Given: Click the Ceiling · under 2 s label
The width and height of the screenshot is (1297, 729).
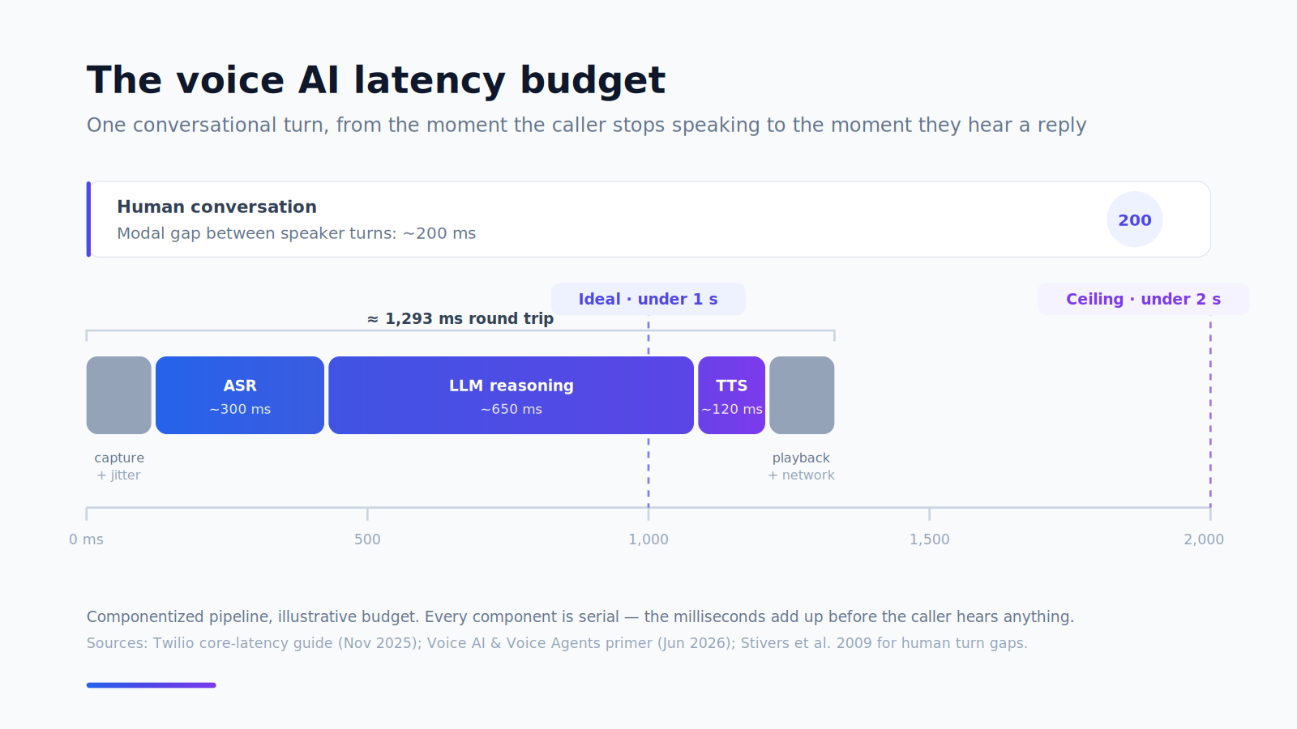Looking at the screenshot, I should tap(1143, 299).
